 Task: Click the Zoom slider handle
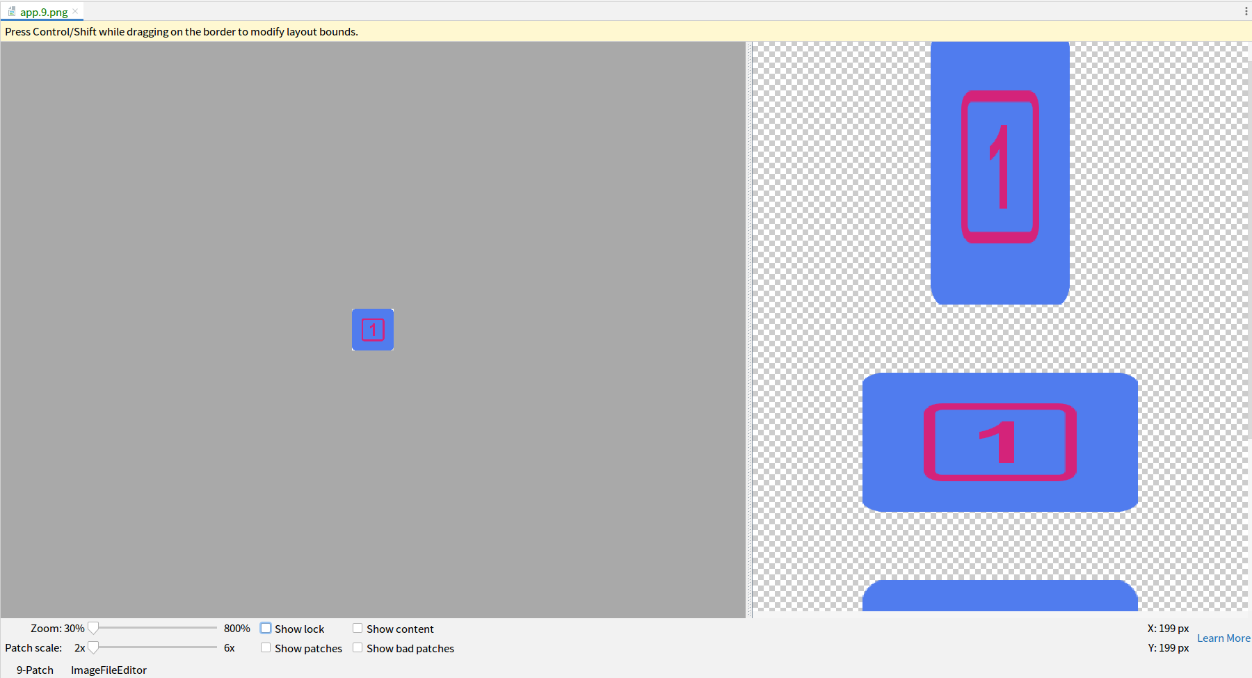93,628
